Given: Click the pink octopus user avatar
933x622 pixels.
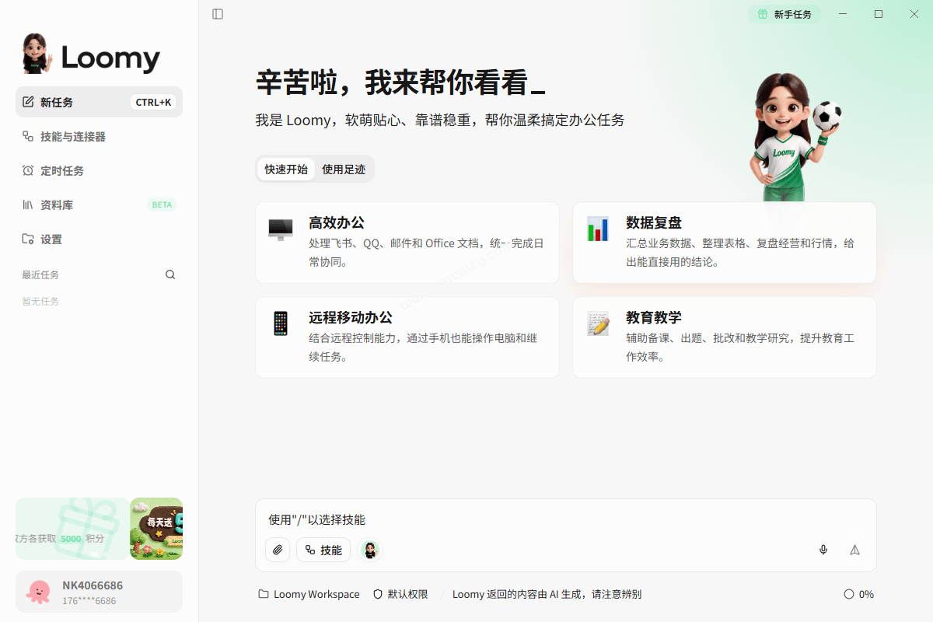Looking at the screenshot, I should tap(37, 592).
